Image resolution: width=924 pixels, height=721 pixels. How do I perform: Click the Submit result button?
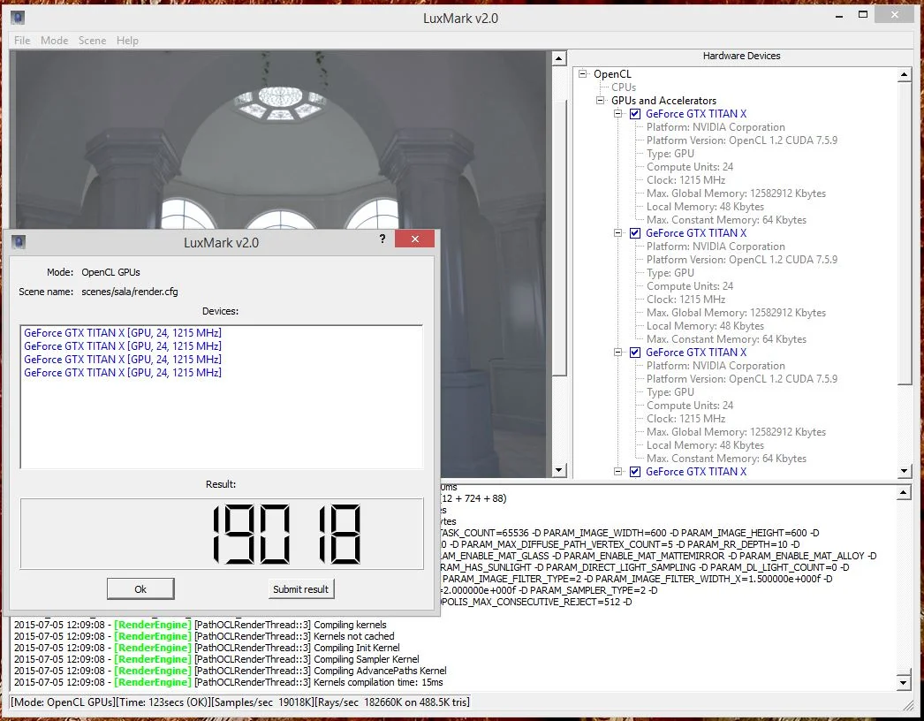tap(300, 589)
